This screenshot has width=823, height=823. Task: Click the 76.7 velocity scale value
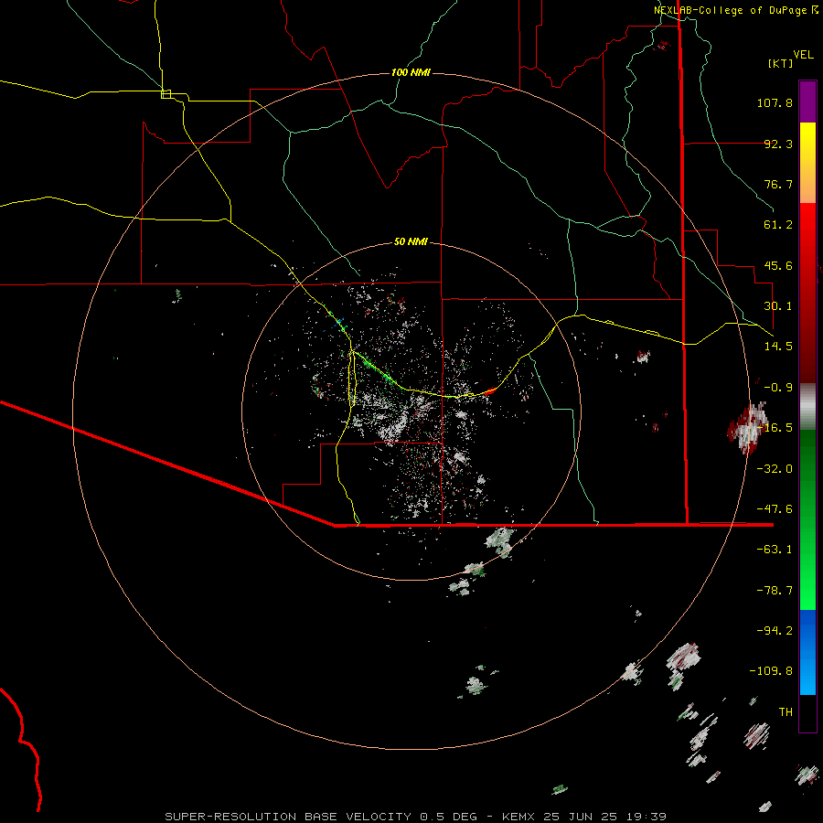point(778,184)
